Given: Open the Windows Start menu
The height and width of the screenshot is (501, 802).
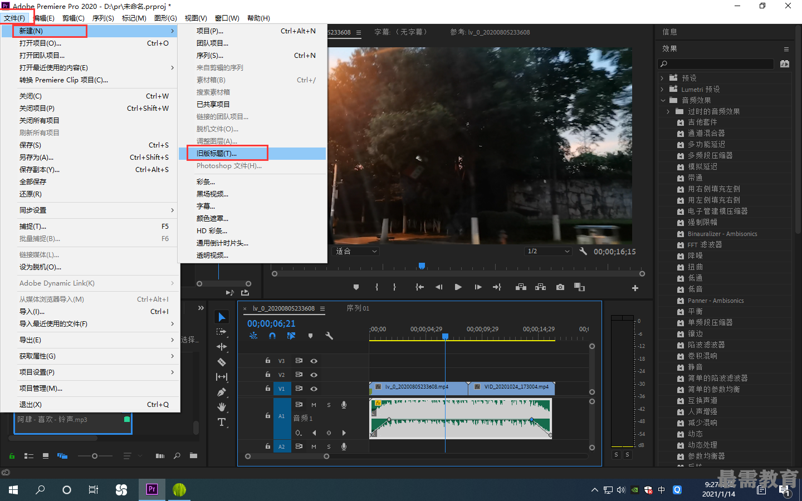Looking at the screenshot, I should tap(13, 490).
